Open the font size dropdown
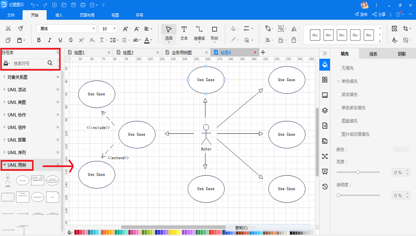416x236 pixels. tap(114, 28)
